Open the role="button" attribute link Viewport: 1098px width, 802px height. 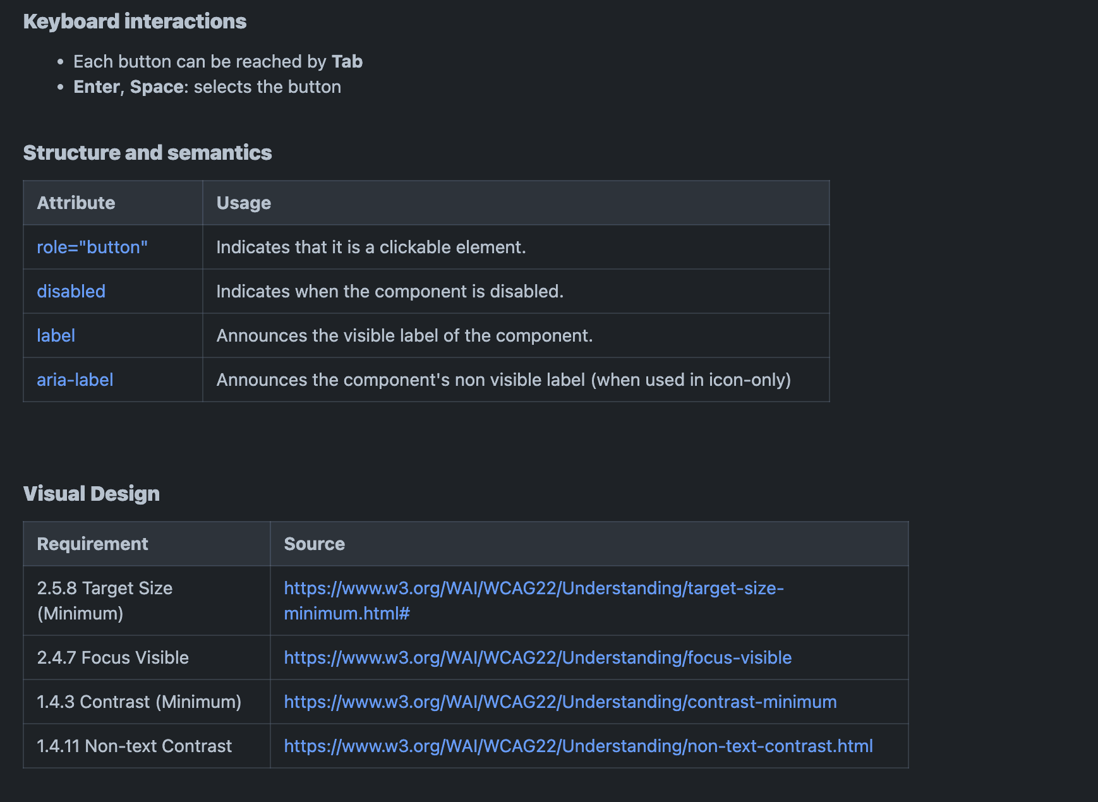pos(92,247)
